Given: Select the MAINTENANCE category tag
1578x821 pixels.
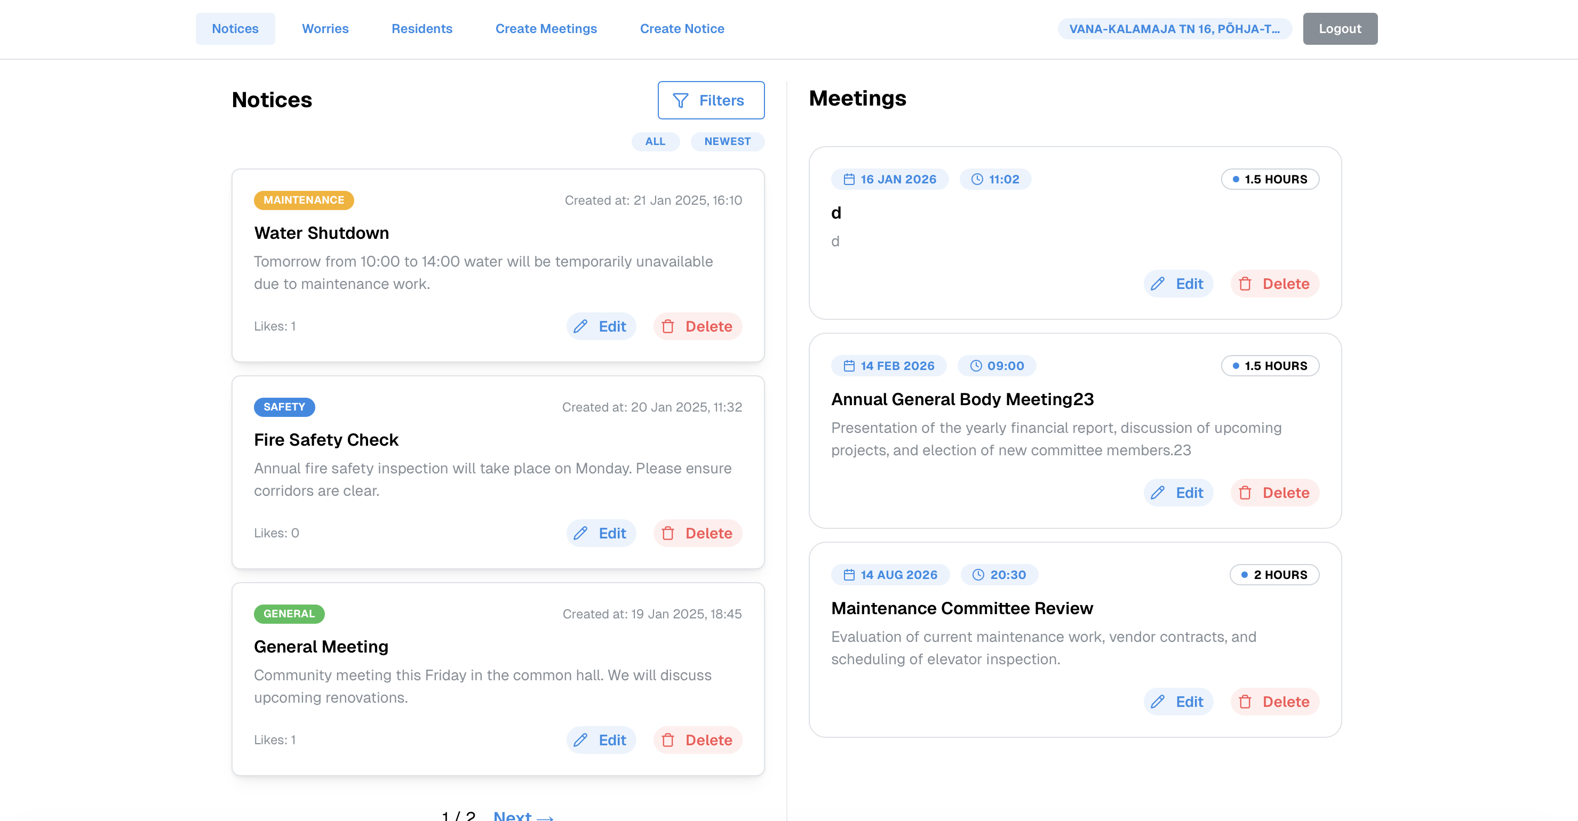Looking at the screenshot, I should pos(304,200).
